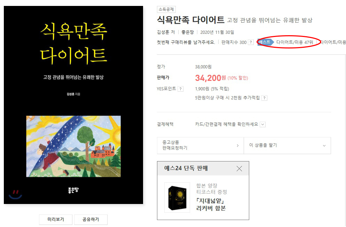Click the 지대넓얕 box set thumbnail
This screenshot has width=346, height=227.
pos(177,197)
